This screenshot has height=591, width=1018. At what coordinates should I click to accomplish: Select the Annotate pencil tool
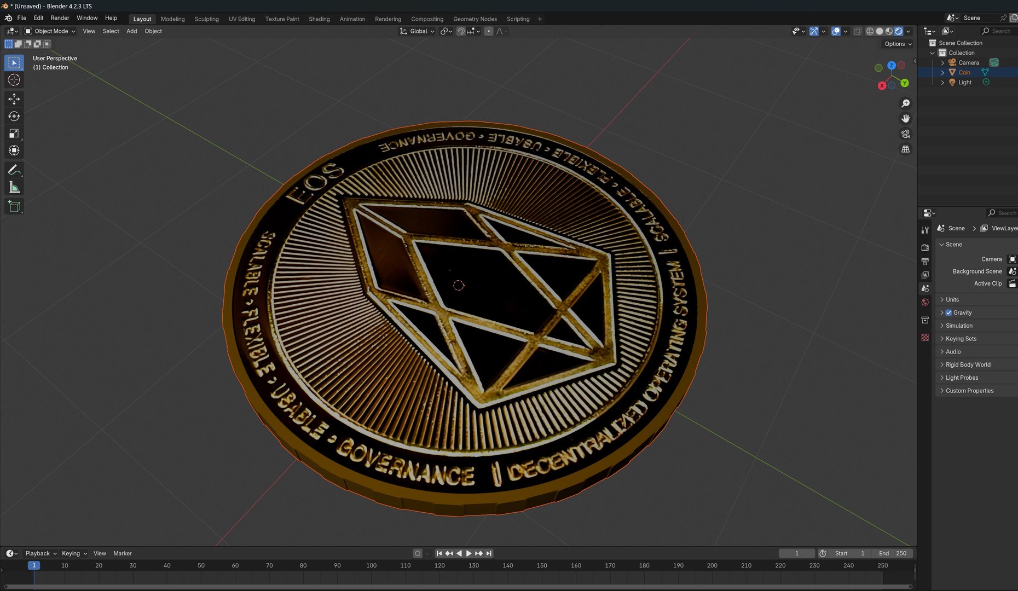[14, 170]
